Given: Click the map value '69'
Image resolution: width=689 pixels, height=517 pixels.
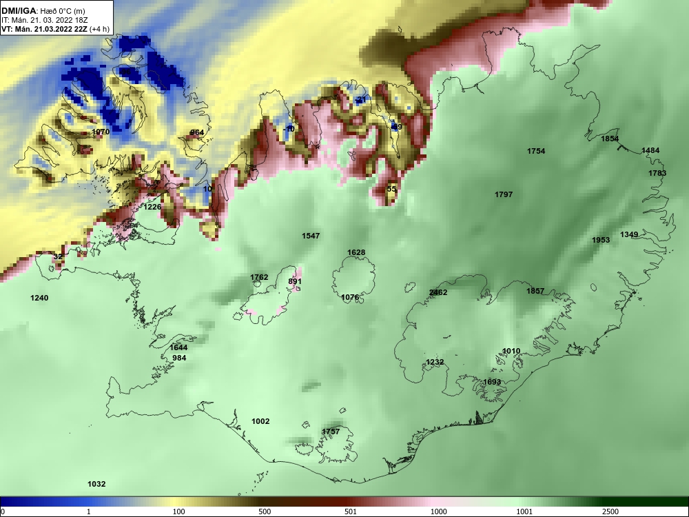Looking at the screenshot, I should (397, 127).
